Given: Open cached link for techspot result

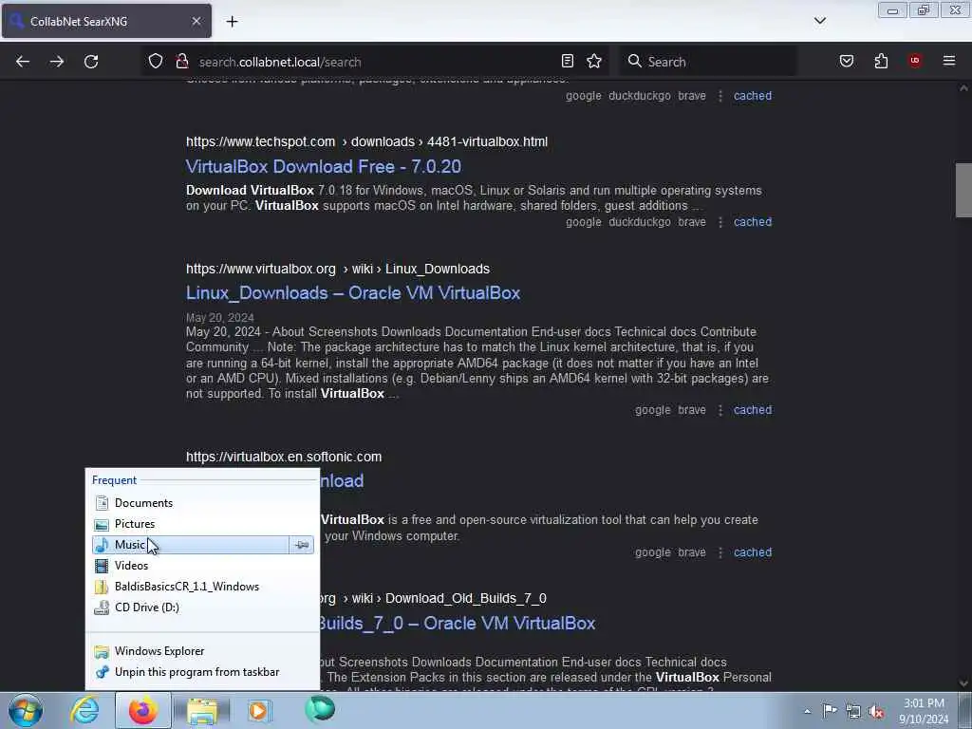Looking at the screenshot, I should pyautogui.click(x=753, y=222).
